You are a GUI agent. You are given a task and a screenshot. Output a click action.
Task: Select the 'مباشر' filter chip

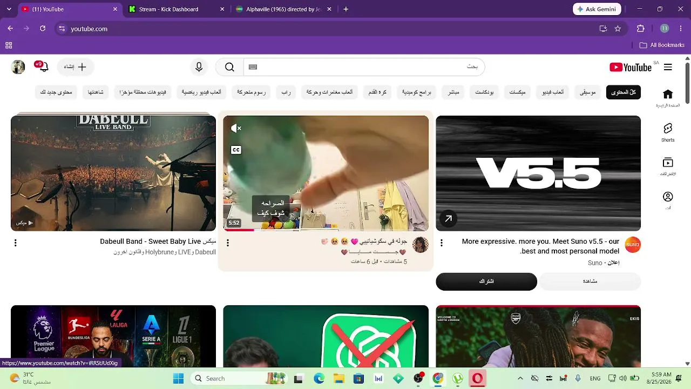453,92
